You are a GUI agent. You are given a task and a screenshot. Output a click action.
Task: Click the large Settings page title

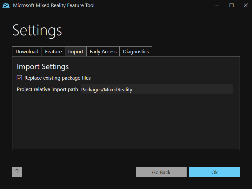[x=37, y=30]
